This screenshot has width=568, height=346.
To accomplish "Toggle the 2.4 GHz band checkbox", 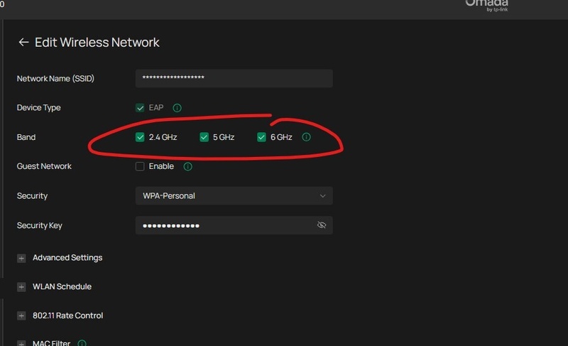I will click(x=140, y=137).
